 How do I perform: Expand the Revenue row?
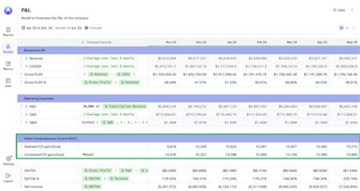[x=26, y=58]
